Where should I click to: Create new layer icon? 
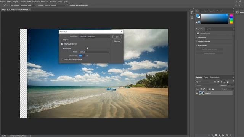point(227,135)
